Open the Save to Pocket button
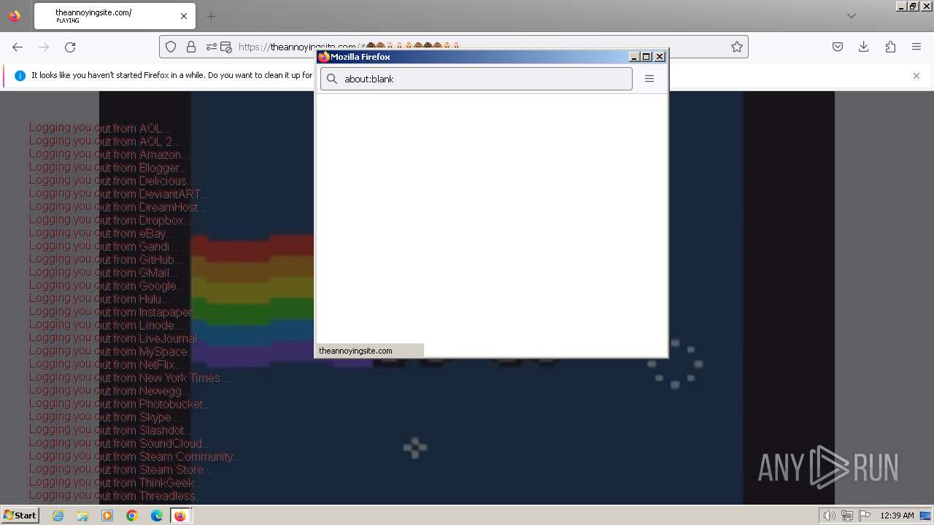The width and height of the screenshot is (934, 525). coord(838,47)
